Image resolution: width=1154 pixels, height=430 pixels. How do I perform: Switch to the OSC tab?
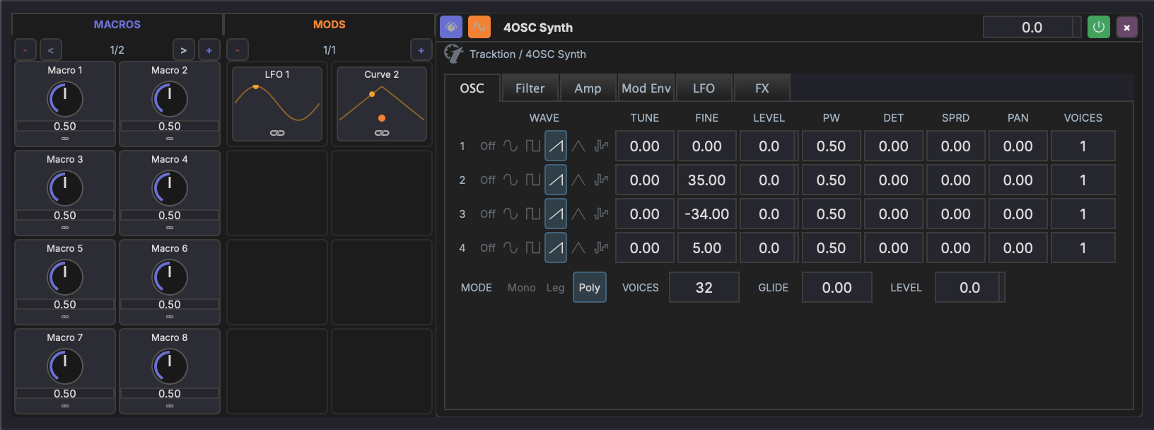click(472, 88)
